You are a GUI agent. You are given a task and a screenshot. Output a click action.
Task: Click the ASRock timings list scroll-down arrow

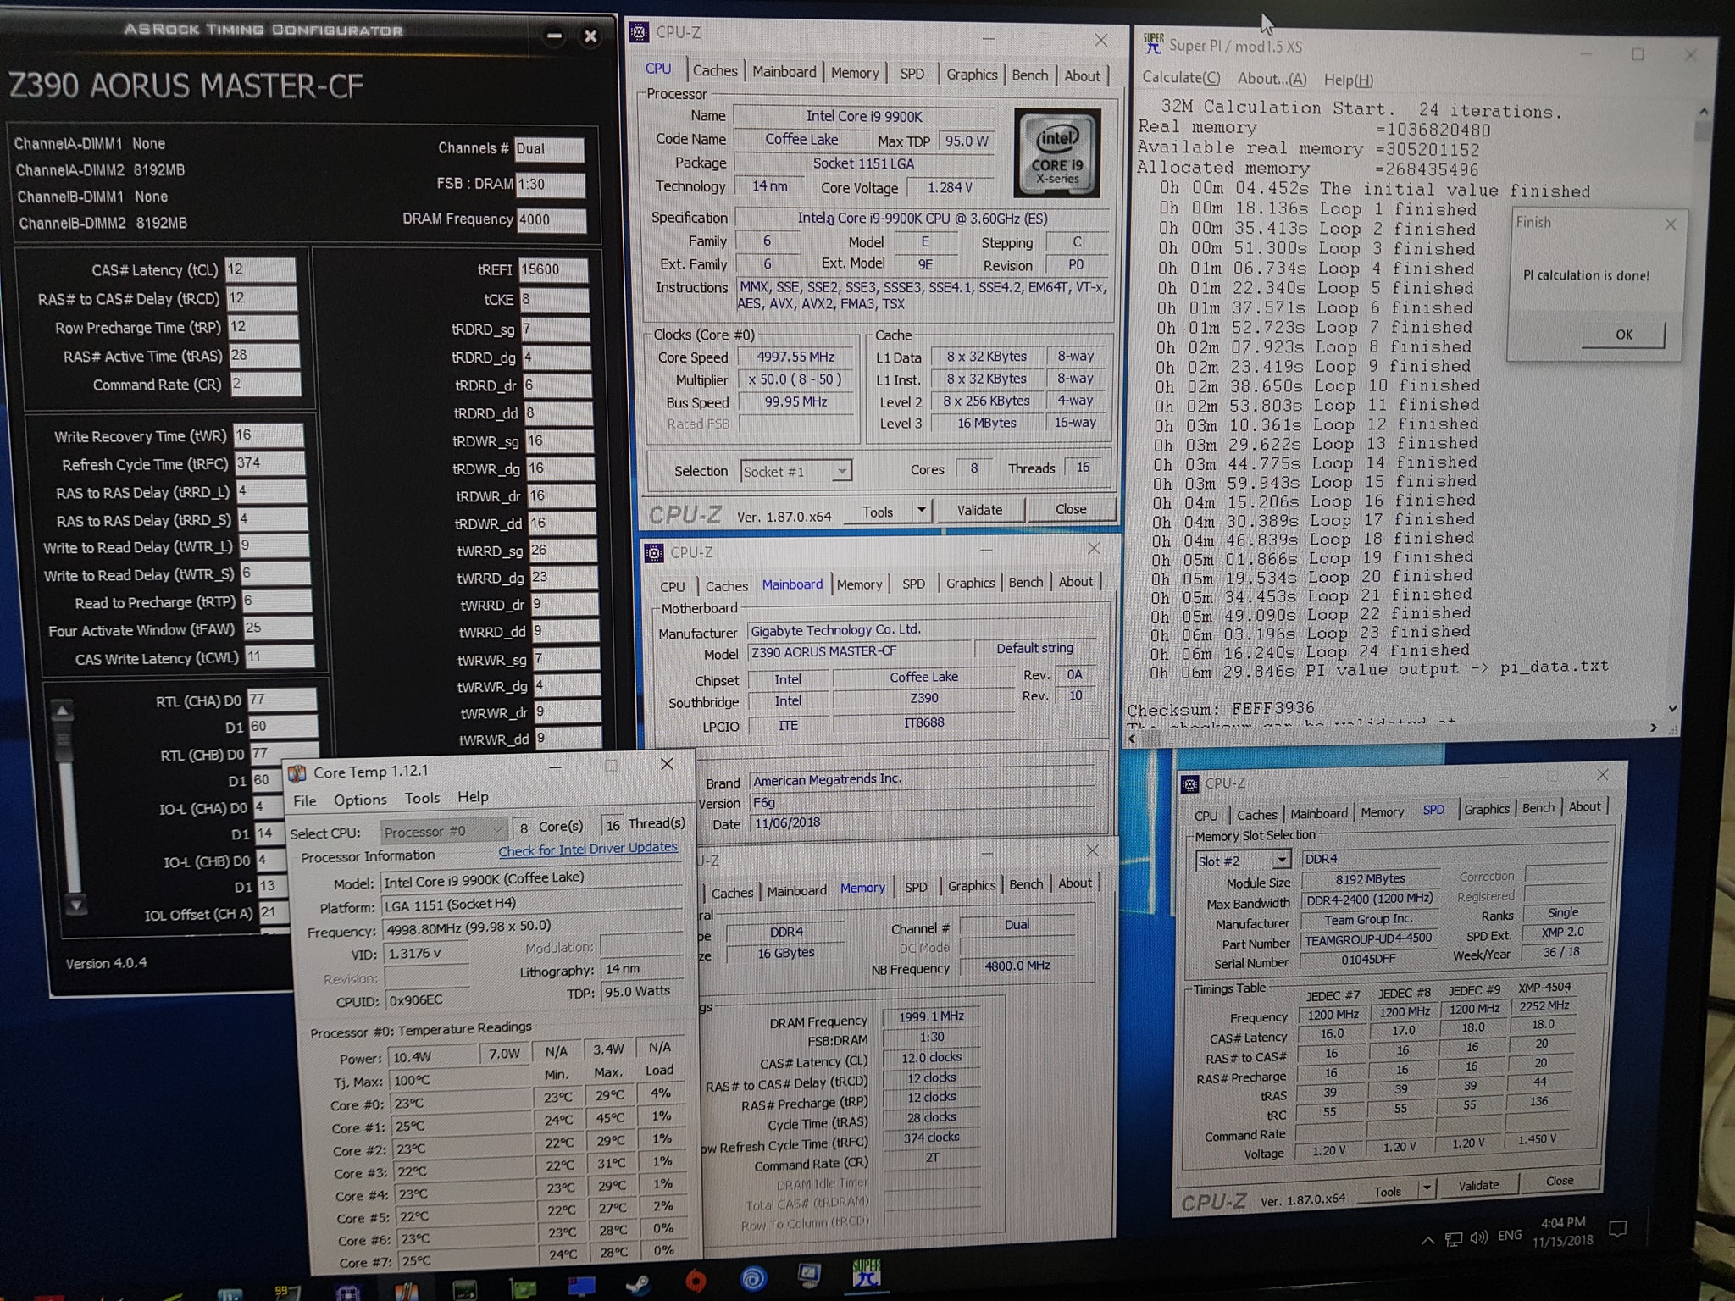point(76,905)
